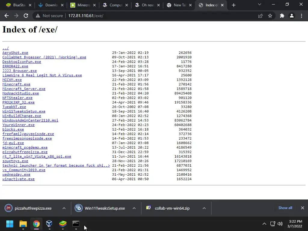Image resolution: width=308 pixels, height=231 pixels.
Task: Open the technic launcher in jar link
Action: 56,166
